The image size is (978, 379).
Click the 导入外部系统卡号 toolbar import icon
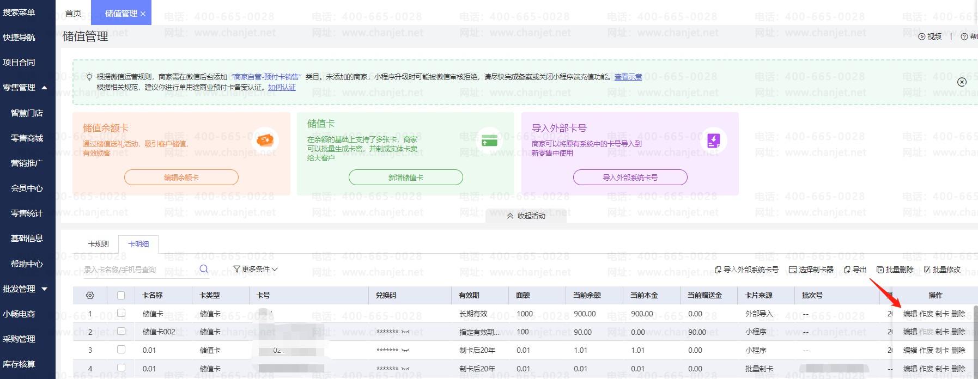coord(718,270)
